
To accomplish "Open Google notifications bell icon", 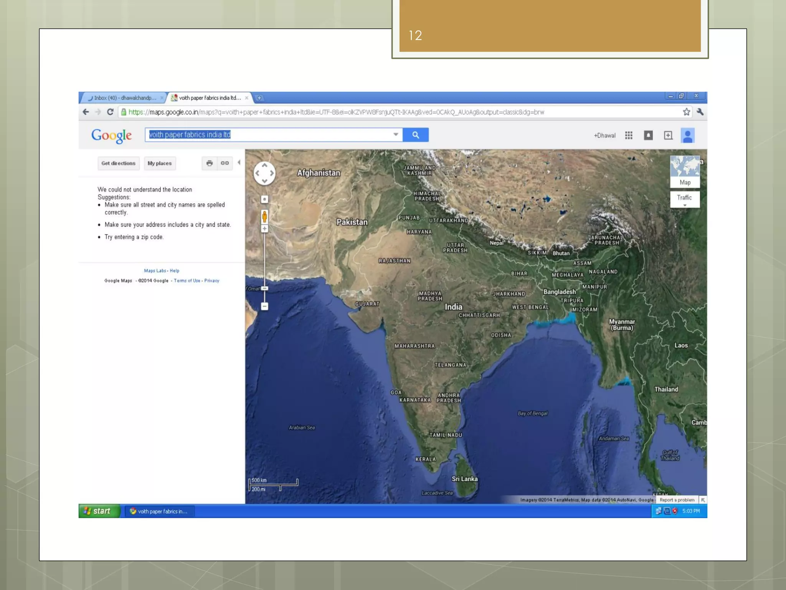I will tap(648, 135).
